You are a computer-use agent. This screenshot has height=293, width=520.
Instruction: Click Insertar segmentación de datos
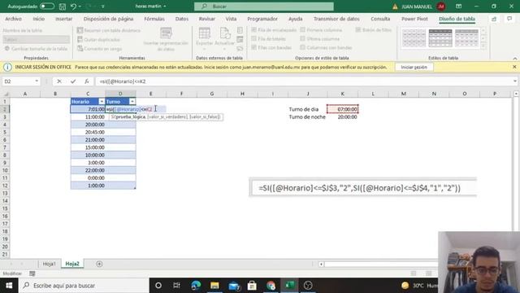[x=166, y=39]
